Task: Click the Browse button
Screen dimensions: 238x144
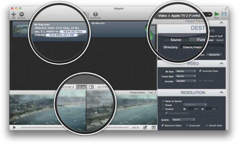Action: [220, 40]
